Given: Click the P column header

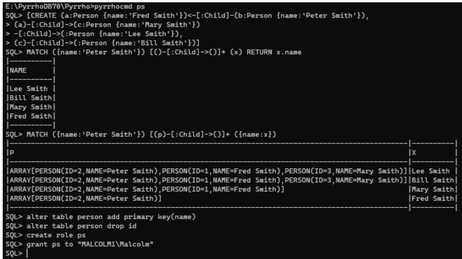Looking at the screenshot, I should click(x=12, y=153).
